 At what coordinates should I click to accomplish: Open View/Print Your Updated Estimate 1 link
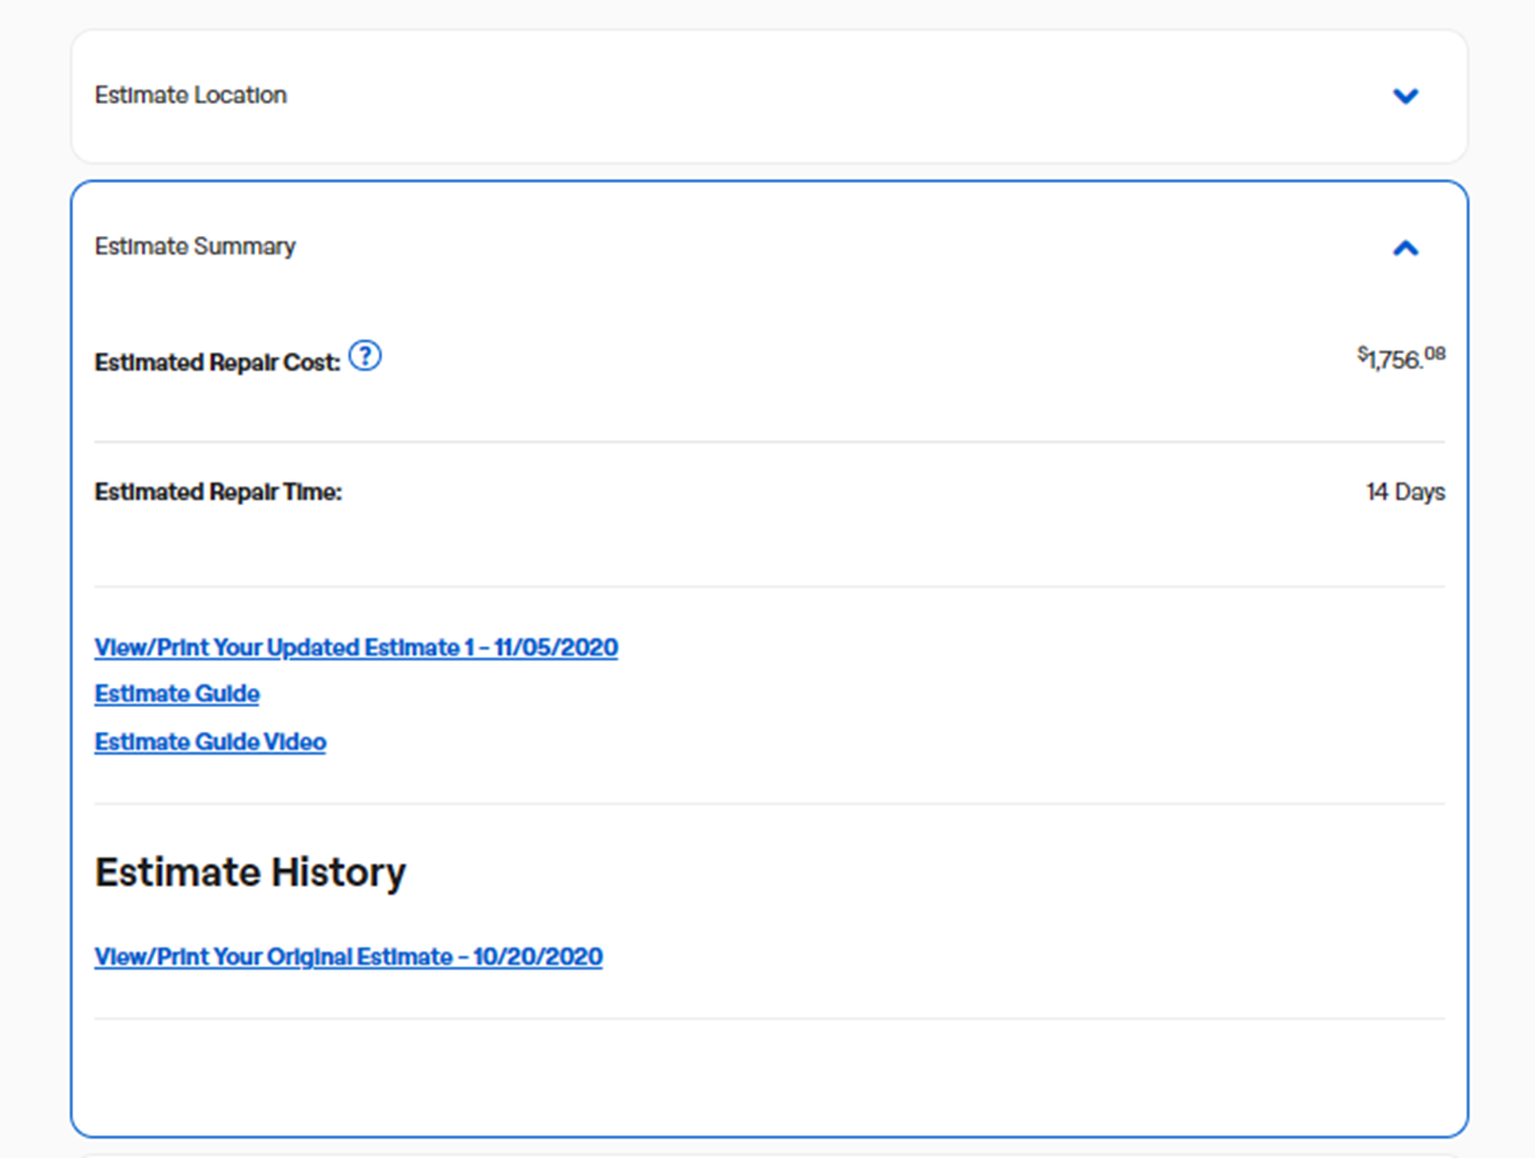(356, 647)
